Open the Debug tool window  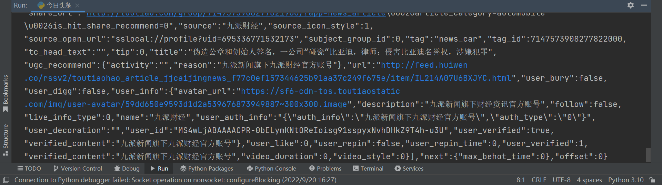point(127,168)
